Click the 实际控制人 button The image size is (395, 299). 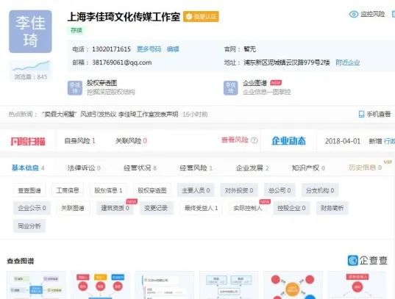point(248,208)
